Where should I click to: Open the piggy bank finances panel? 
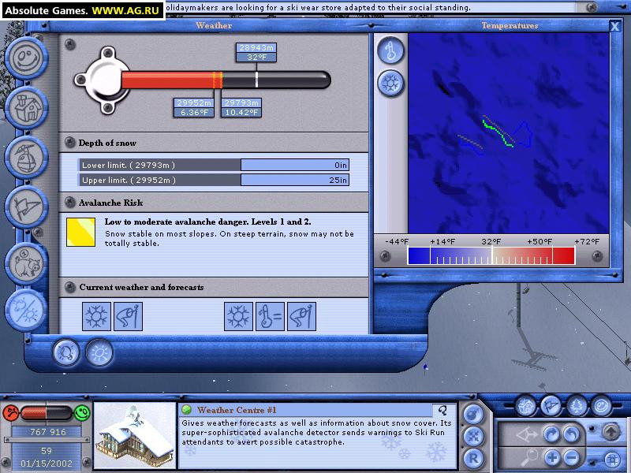click(x=26, y=263)
